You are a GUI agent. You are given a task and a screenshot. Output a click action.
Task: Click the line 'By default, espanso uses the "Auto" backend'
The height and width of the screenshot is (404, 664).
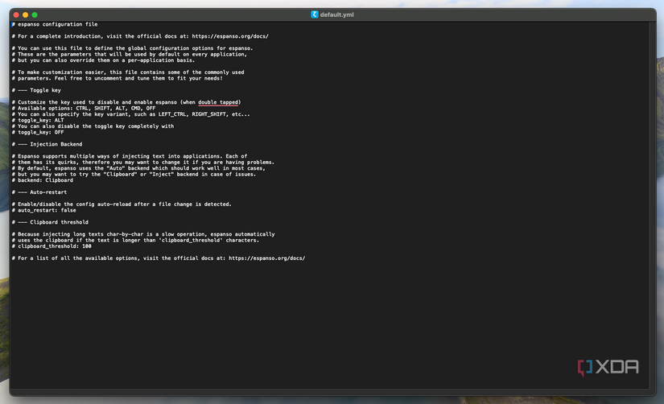coord(138,168)
